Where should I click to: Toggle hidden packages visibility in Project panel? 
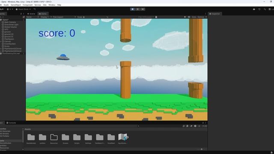coord(205,126)
